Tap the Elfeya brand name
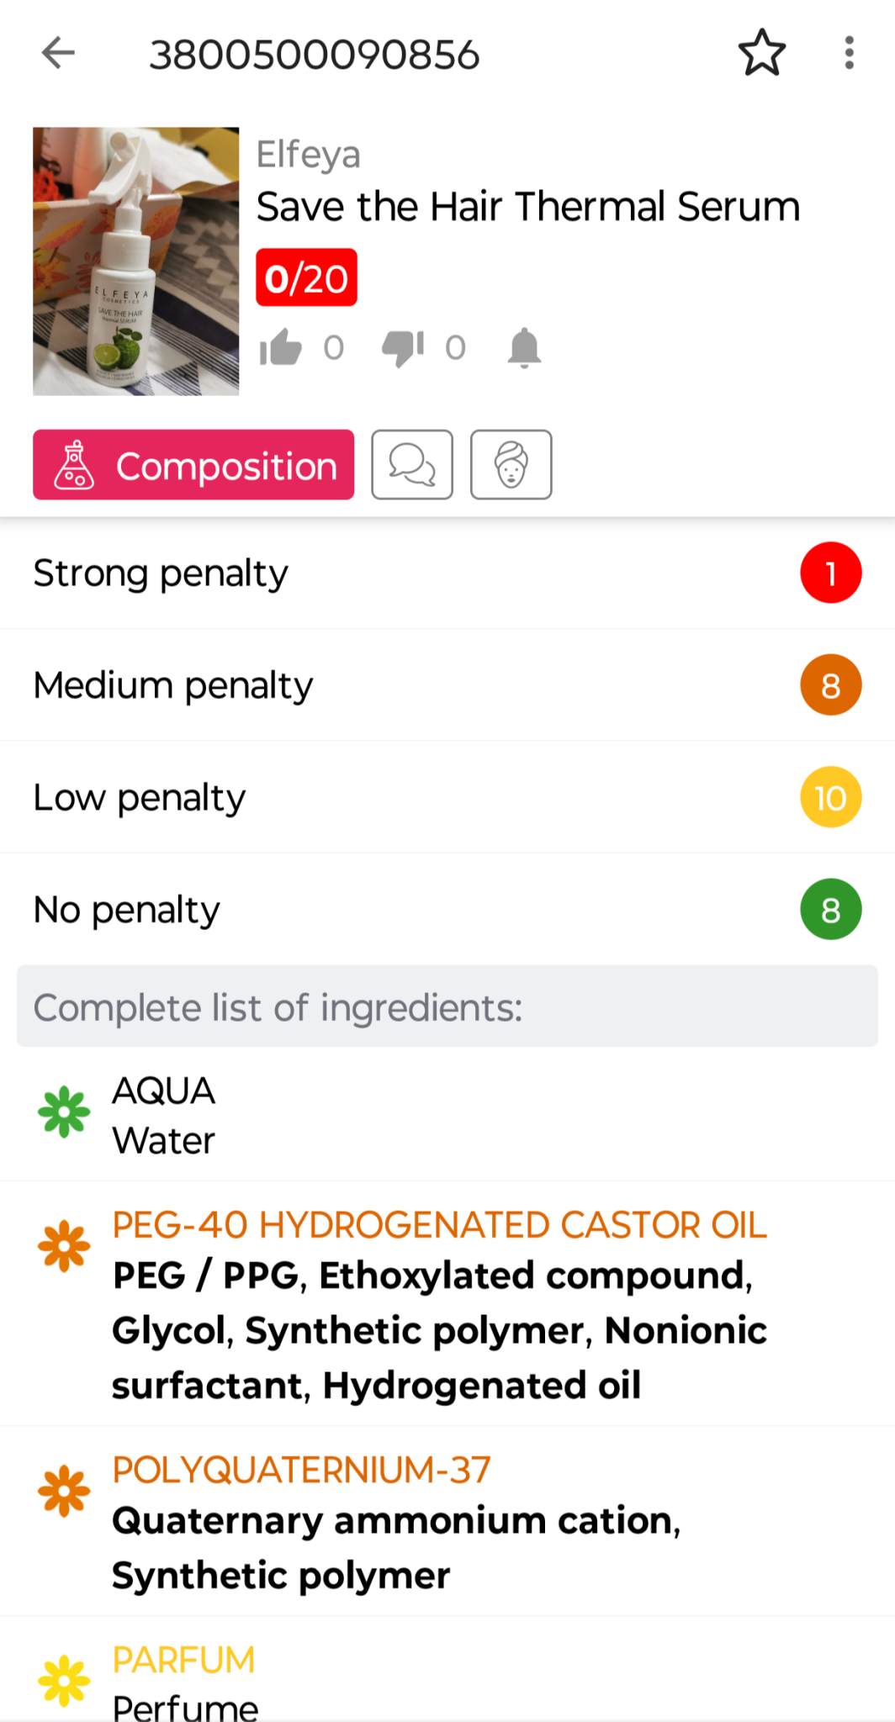Screen dimensions: 895x1722 pos(308,155)
